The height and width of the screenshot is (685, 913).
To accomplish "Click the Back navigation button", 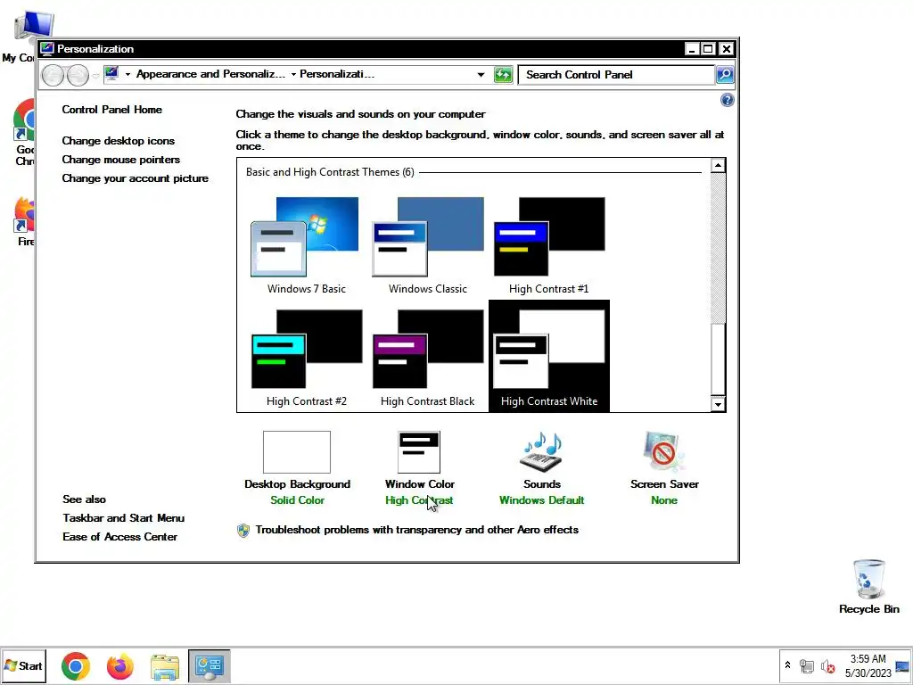I will pyautogui.click(x=53, y=75).
